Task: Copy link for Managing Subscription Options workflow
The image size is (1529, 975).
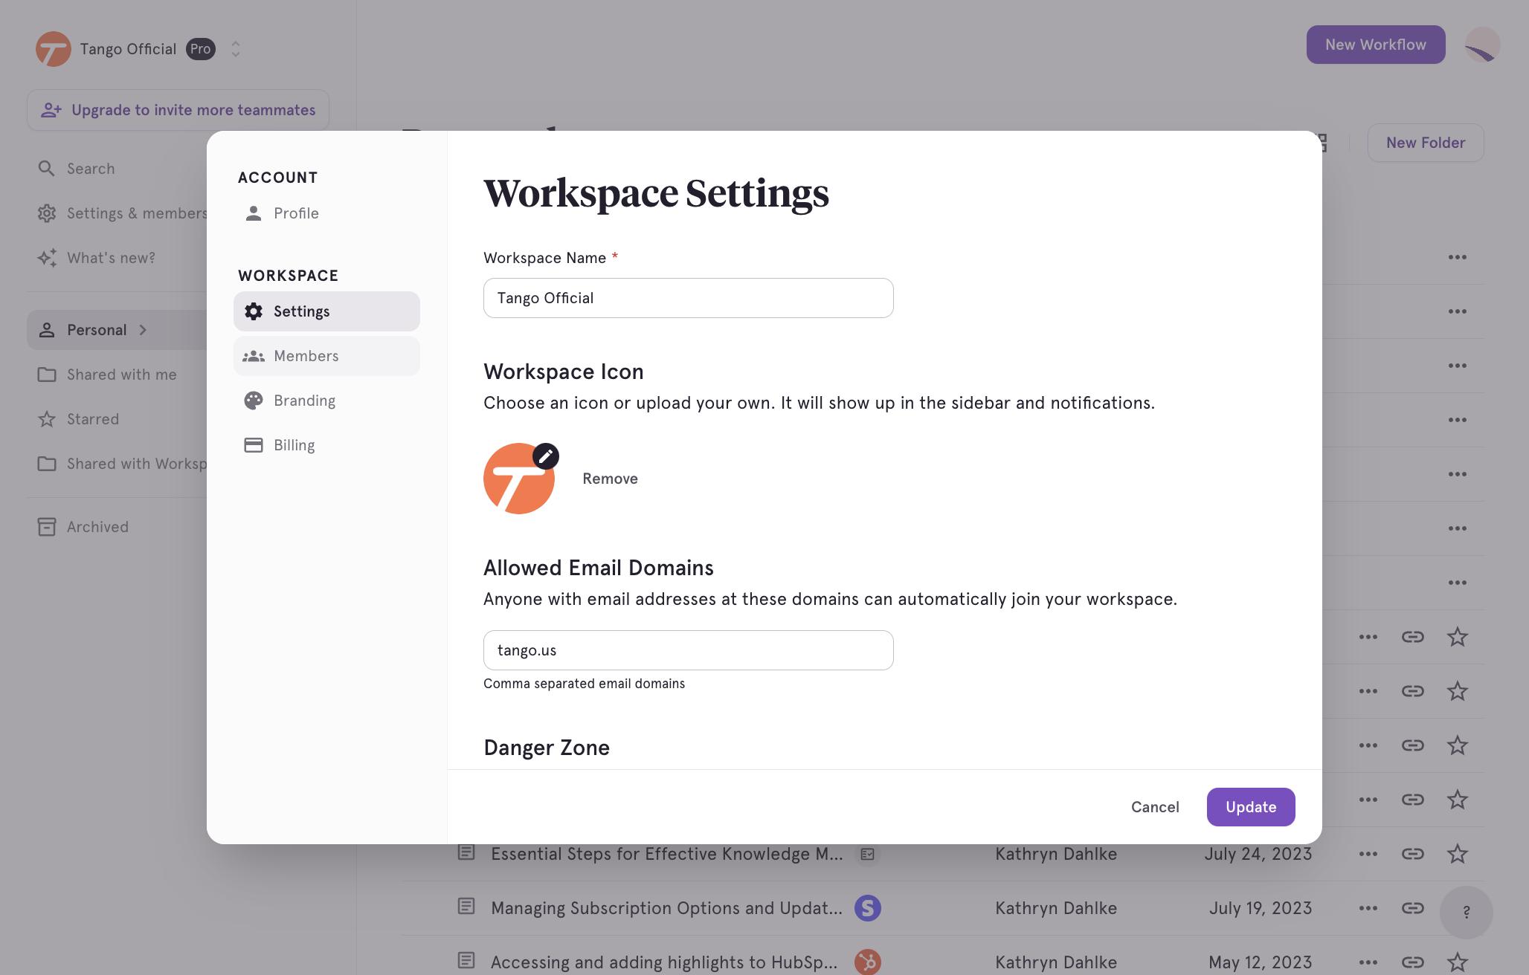Action: point(1413,908)
